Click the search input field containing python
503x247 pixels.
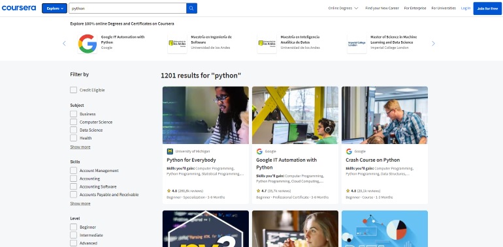coord(127,8)
